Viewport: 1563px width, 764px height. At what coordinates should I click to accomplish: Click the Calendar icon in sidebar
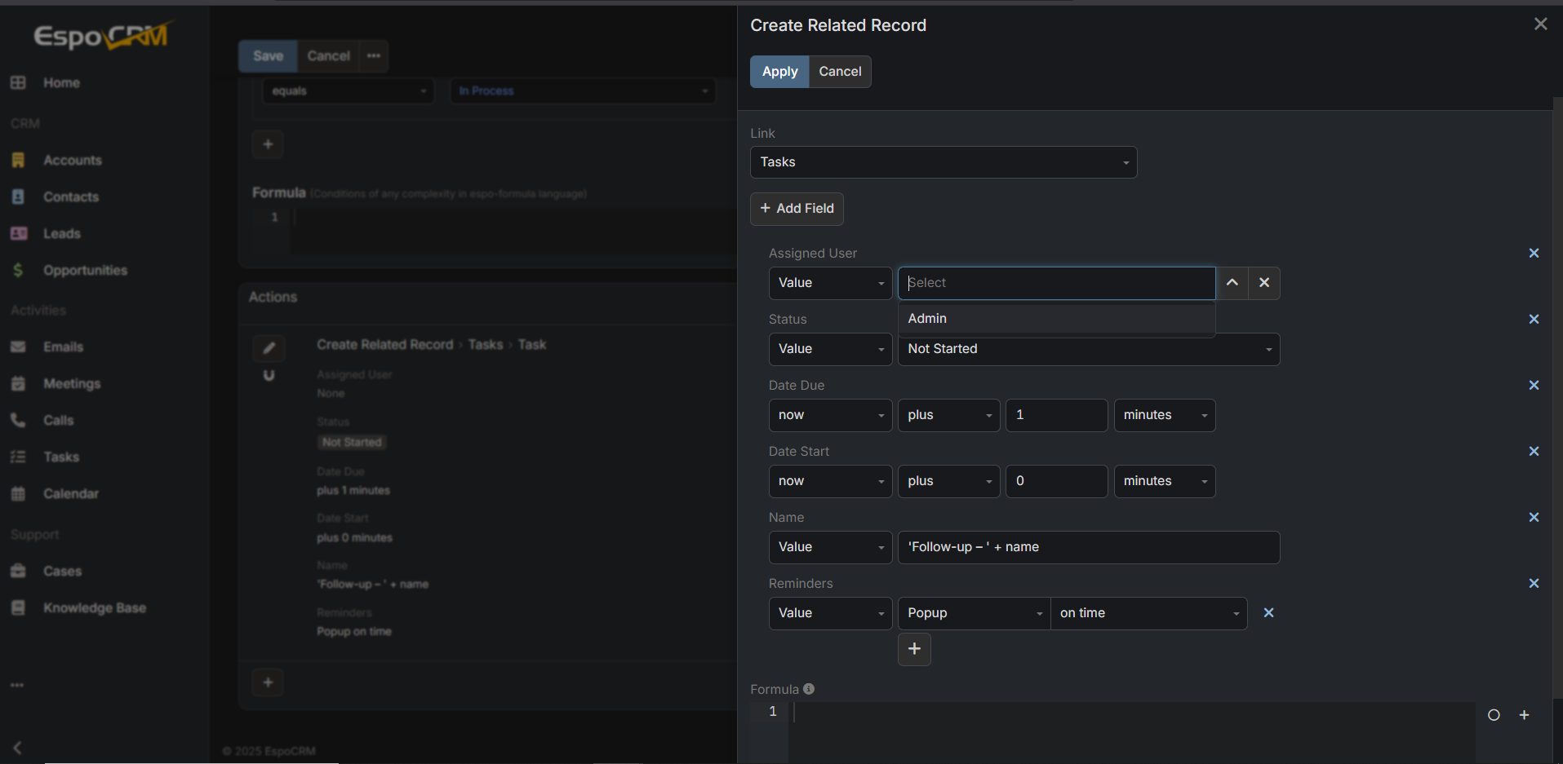[18, 494]
